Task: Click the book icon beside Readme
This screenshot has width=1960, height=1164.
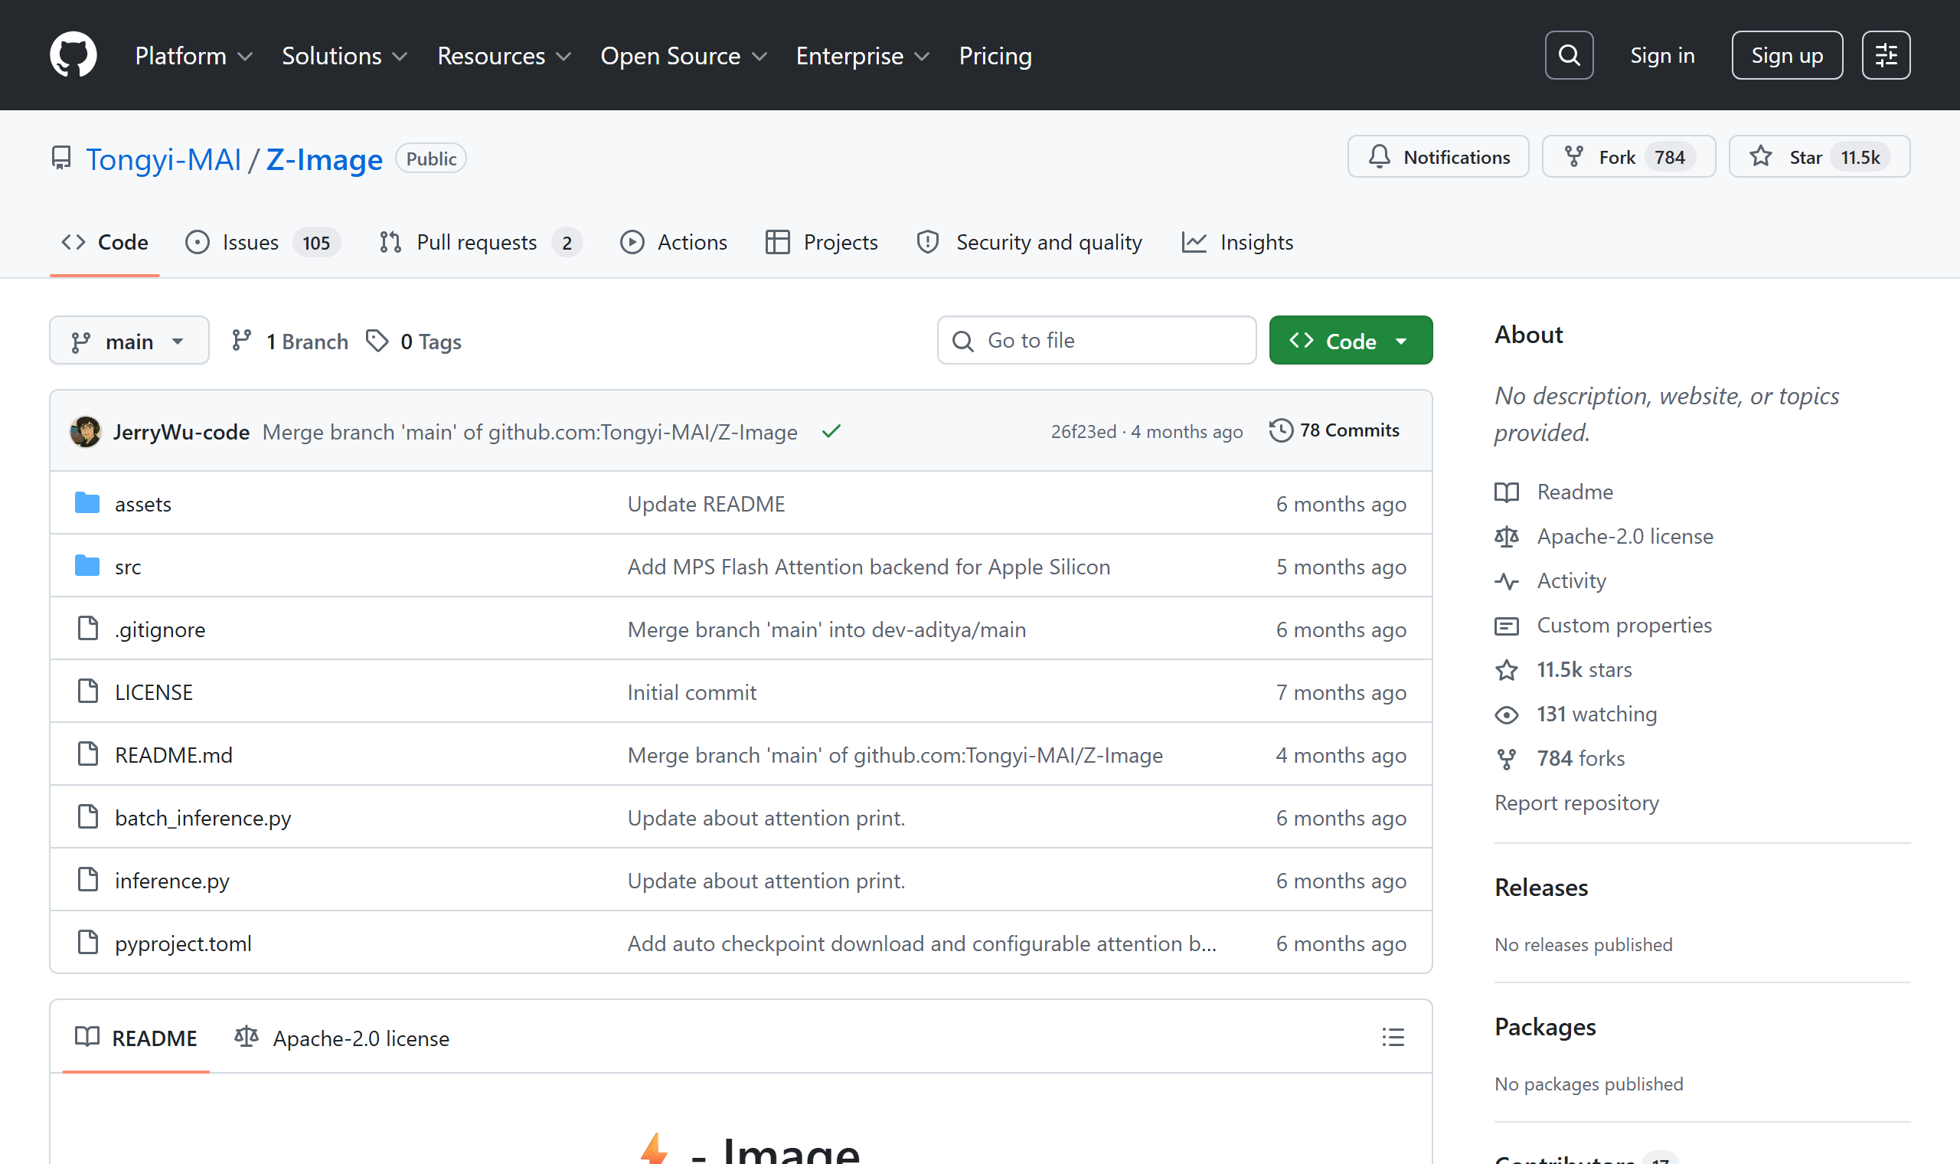Action: point(1506,492)
